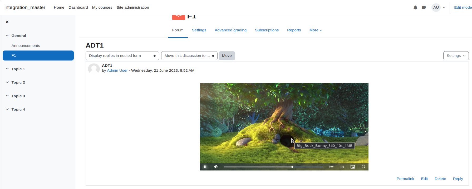
Task: Collapse the General section
Action: (7, 35)
